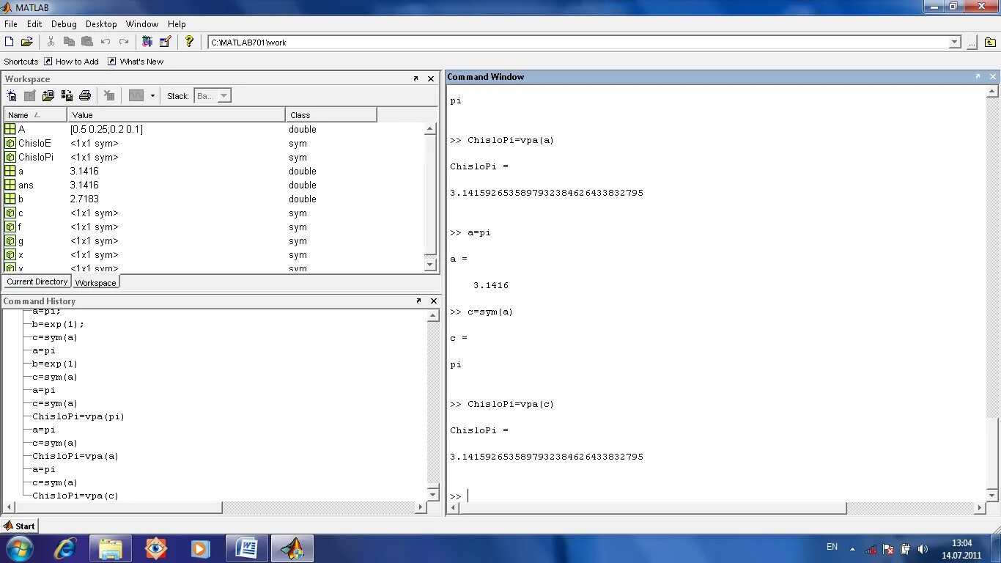Screen dimensions: 1001x563
Task: Select b=exp(1); in Command History
Action: [x=59, y=324]
